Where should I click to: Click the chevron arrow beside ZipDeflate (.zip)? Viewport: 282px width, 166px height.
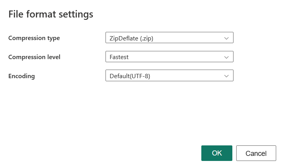tap(227, 38)
